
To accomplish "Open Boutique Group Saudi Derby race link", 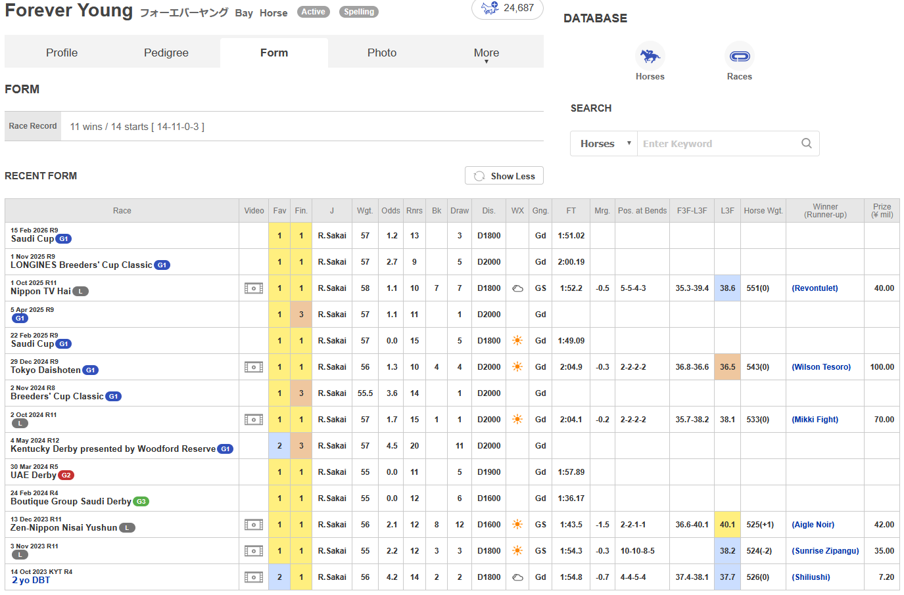I will click(x=71, y=502).
